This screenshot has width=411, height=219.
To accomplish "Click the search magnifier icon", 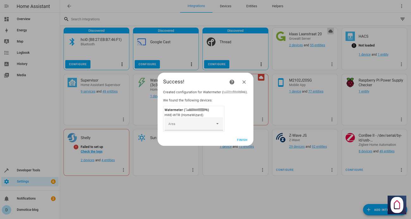I will point(66,19).
